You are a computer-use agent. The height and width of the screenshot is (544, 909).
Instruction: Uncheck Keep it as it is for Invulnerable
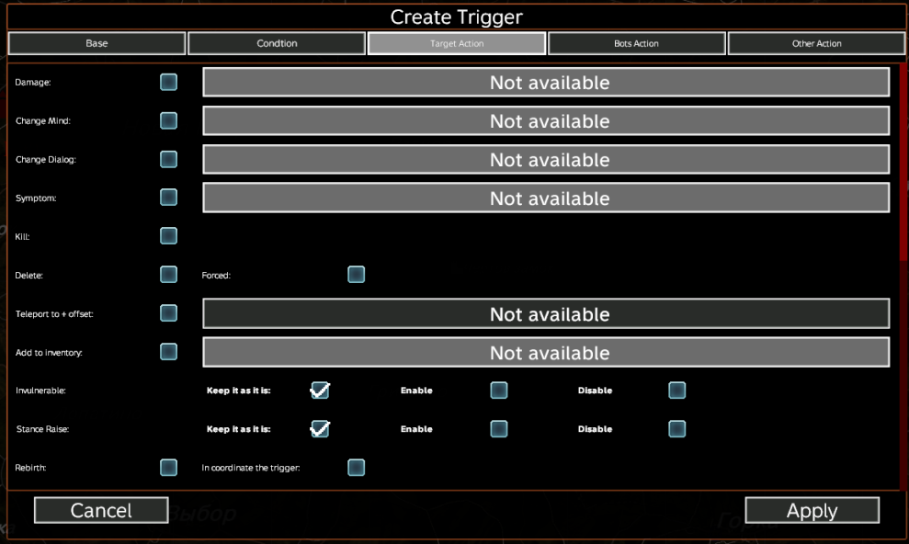click(x=320, y=391)
